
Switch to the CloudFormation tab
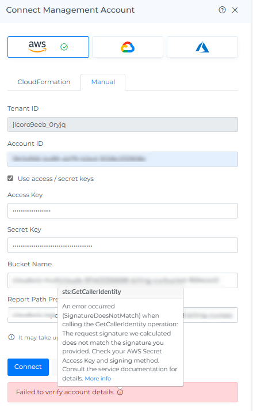point(44,82)
